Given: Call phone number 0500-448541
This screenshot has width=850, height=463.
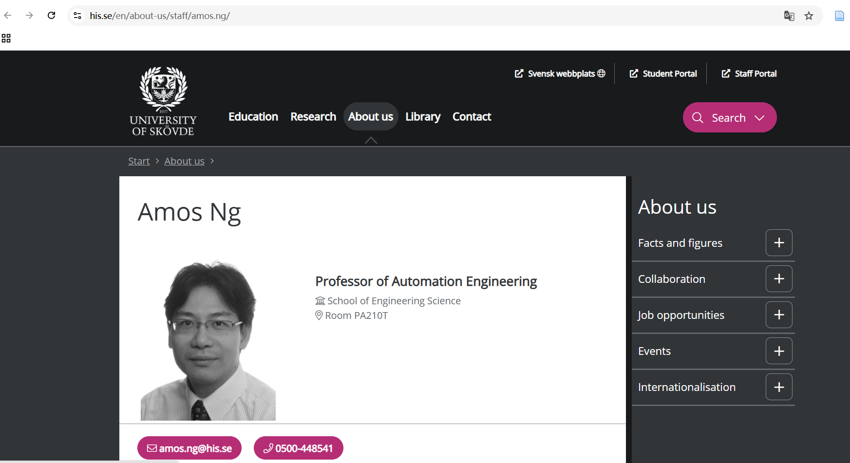Looking at the screenshot, I should [x=298, y=448].
